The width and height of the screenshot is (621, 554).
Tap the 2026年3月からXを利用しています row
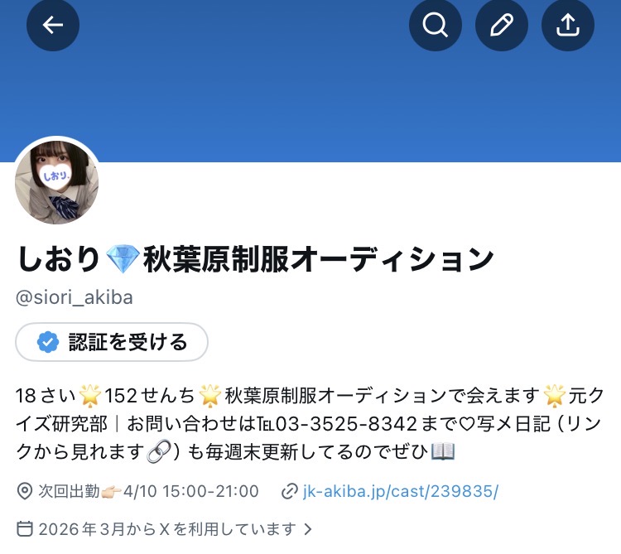click(x=165, y=528)
